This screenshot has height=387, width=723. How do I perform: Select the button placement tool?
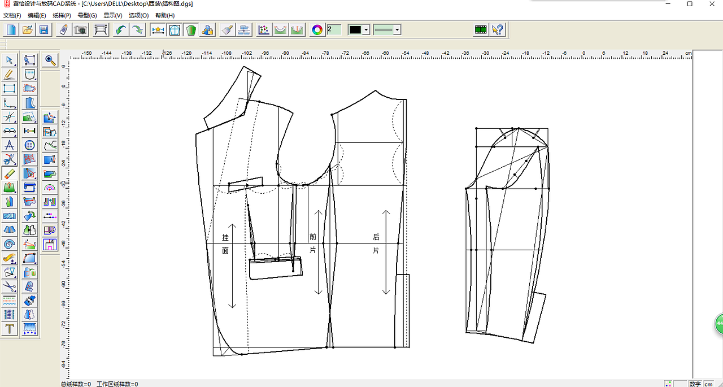click(x=30, y=145)
